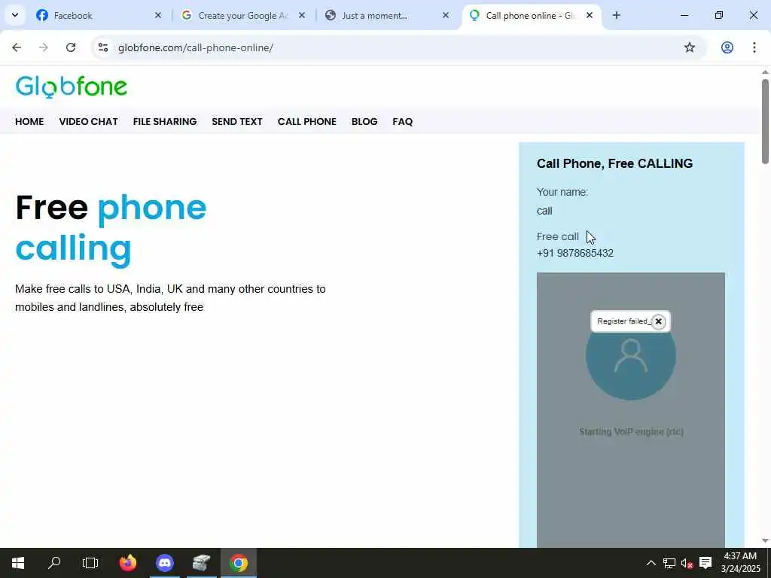771x578 pixels.
Task: Close the Facebook tab
Action: (x=158, y=15)
